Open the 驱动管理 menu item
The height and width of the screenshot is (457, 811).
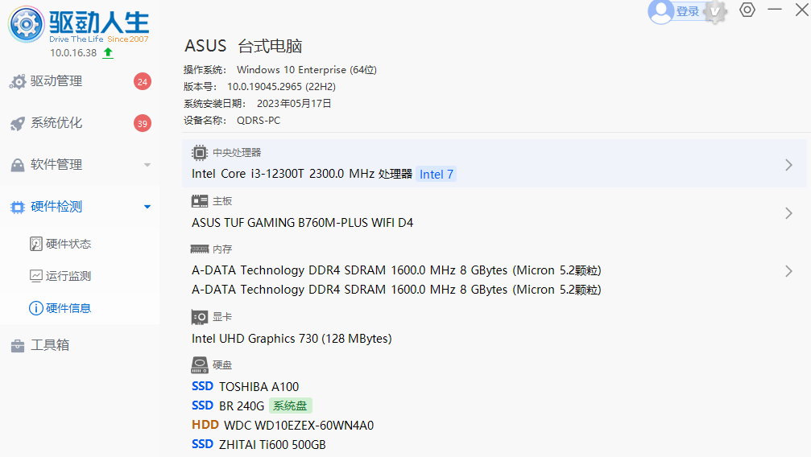[56, 81]
